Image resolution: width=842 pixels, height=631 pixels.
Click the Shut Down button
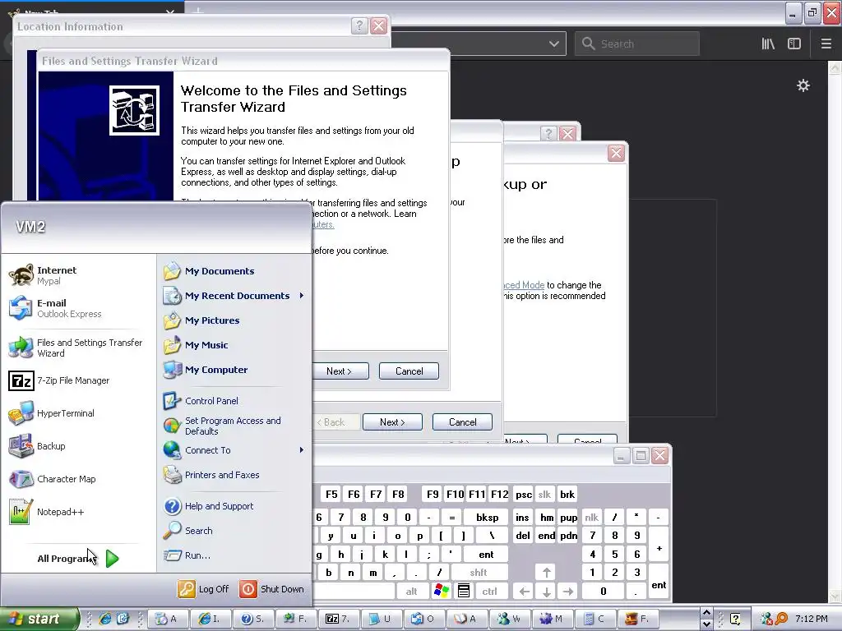[x=272, y=589]
